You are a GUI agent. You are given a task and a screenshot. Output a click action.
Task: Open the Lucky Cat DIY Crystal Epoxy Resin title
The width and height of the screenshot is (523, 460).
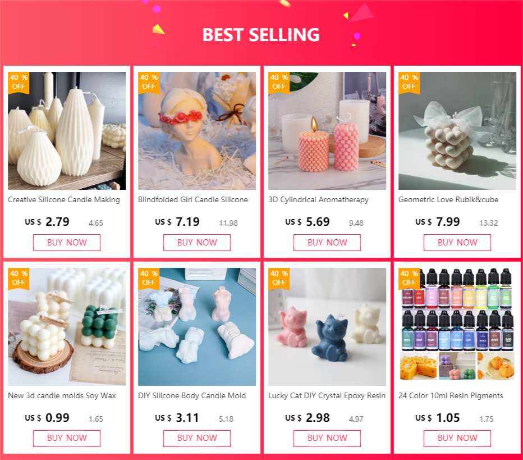tap(327, 395)
